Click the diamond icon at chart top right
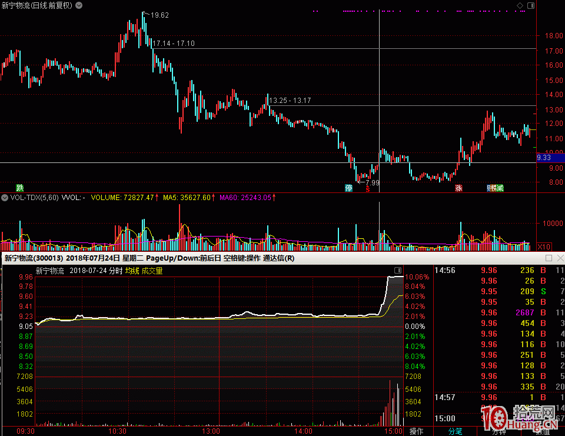This screenshot has height=436, width=565. coord(519,5)
